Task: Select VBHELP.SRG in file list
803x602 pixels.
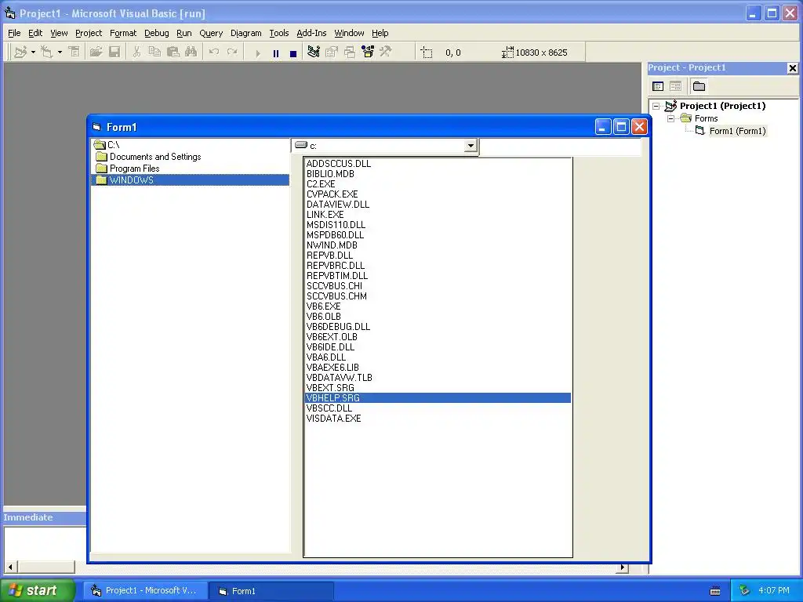Action: pyautogui.click(x=438, y=398)
